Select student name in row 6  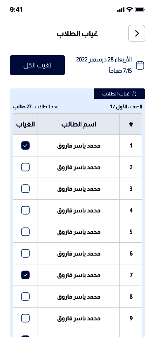[79, 254]
